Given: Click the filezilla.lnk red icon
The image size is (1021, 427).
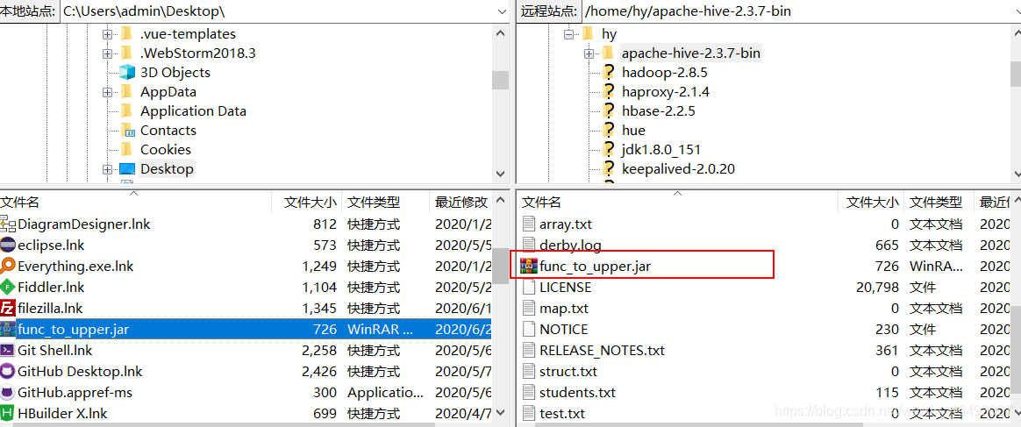Looking at the screenshot, I should (8, 308).
